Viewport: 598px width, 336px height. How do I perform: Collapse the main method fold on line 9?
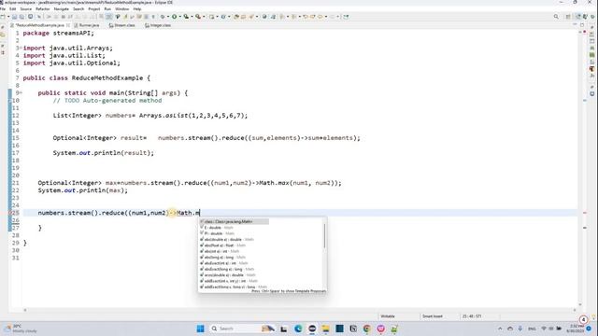[21, 93]
